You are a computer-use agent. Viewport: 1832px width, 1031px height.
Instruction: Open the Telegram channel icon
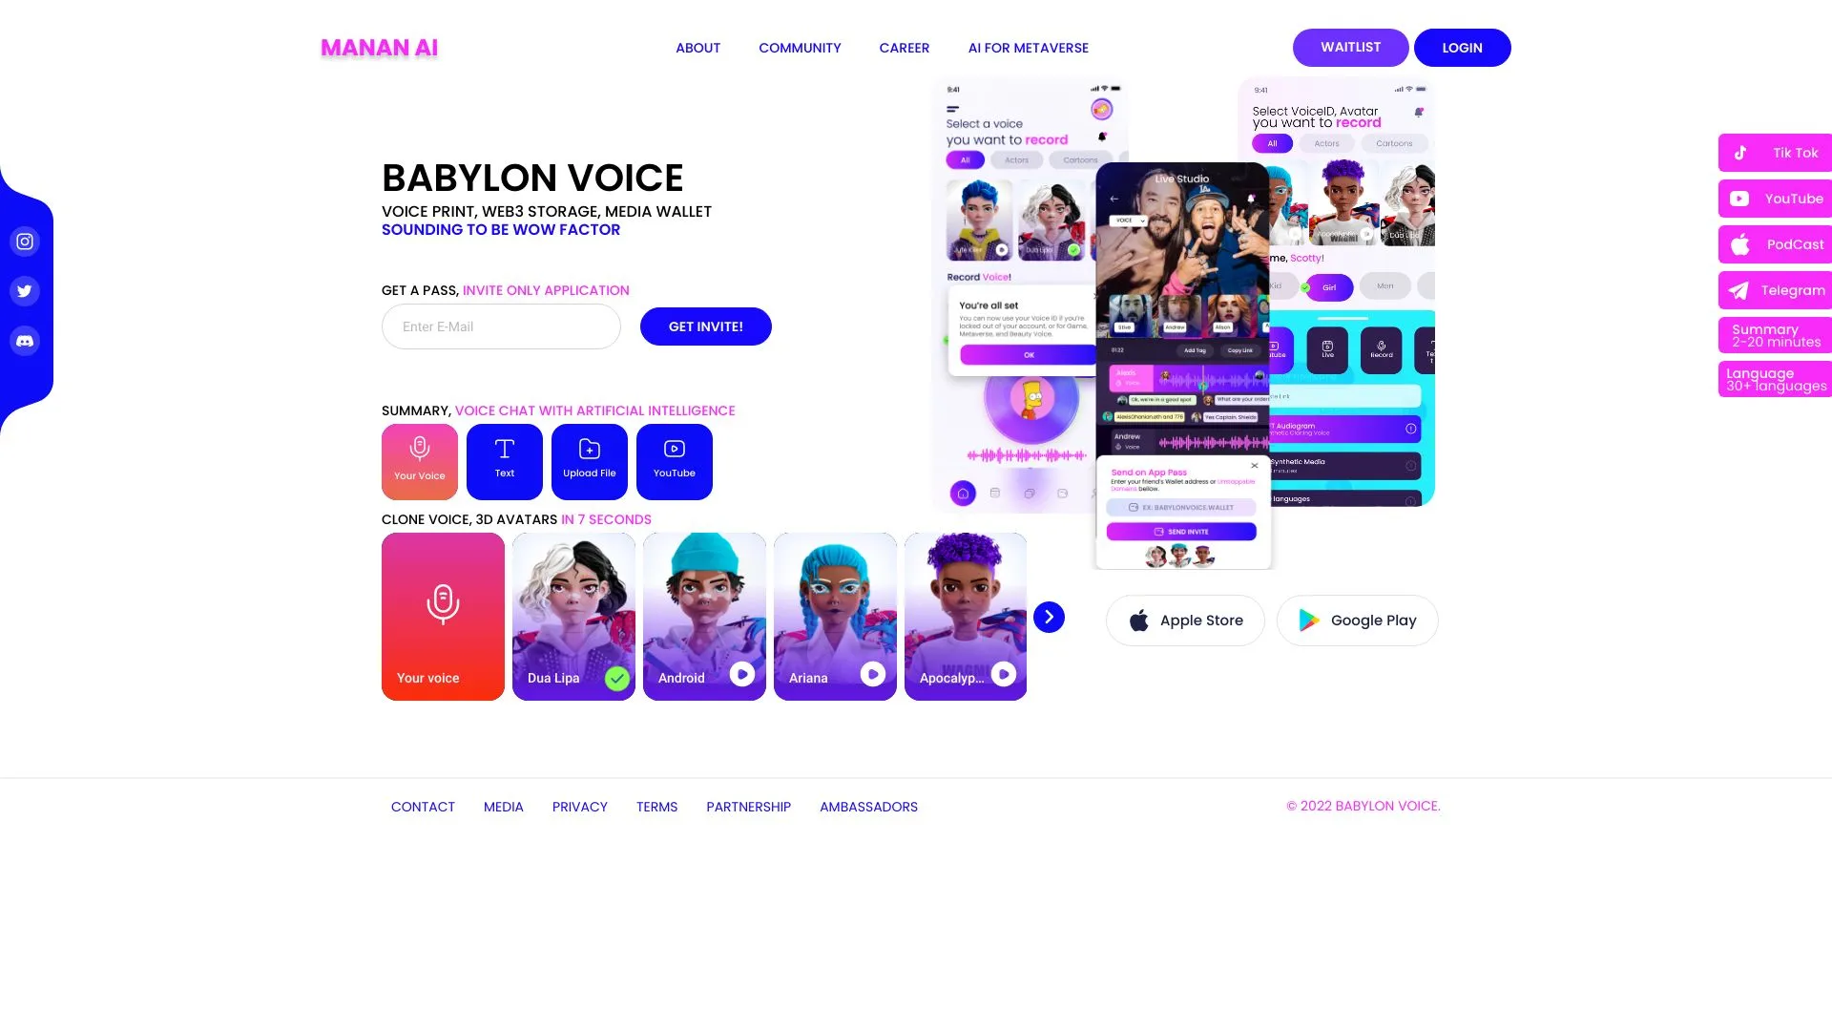(x=1738, y=289)
